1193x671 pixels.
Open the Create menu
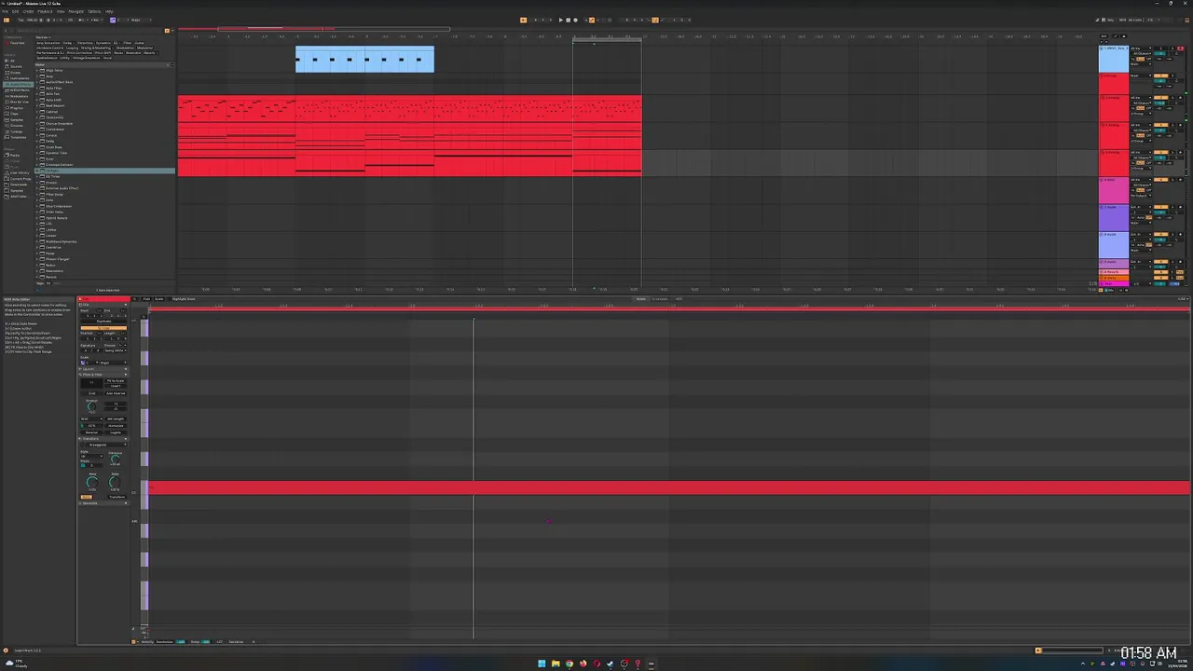(28, 11)
